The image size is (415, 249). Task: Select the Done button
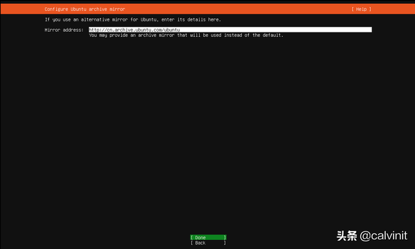click(208, 237)
